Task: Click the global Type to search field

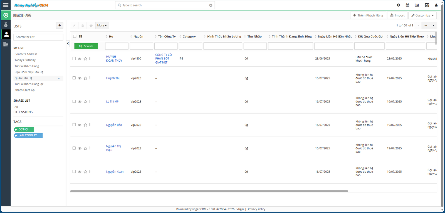Action: click(x=165, y=5)
